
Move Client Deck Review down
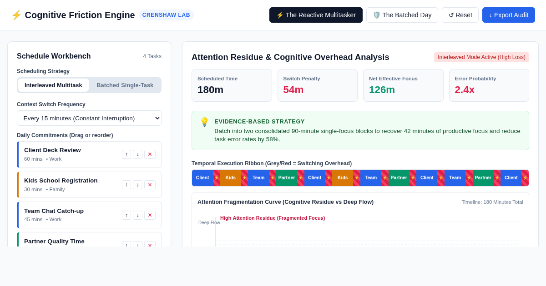tap(138, 154)
